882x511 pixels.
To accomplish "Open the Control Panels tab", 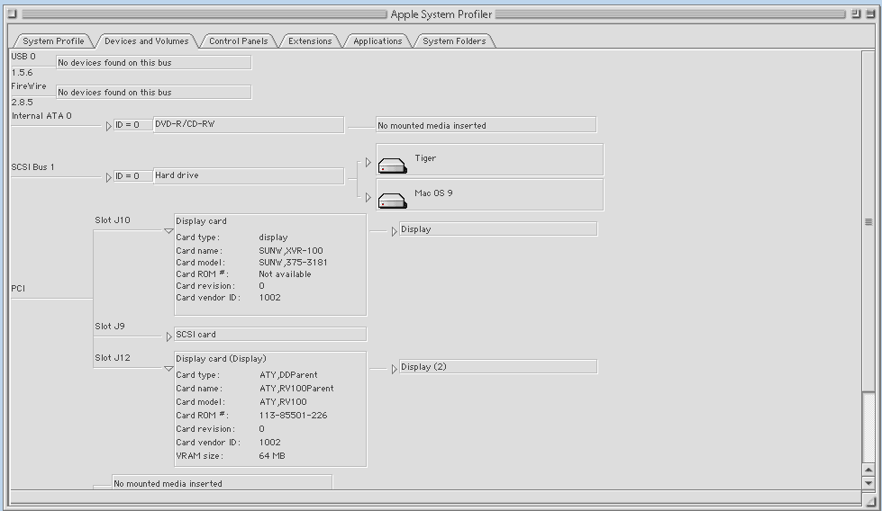I will pos(239,41).
